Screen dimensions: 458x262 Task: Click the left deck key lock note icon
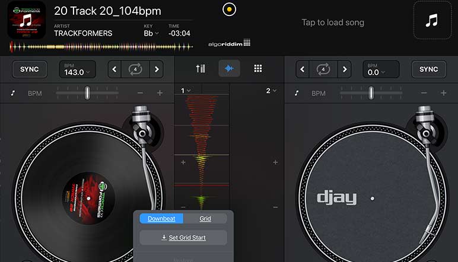click(x=13, y=93)
